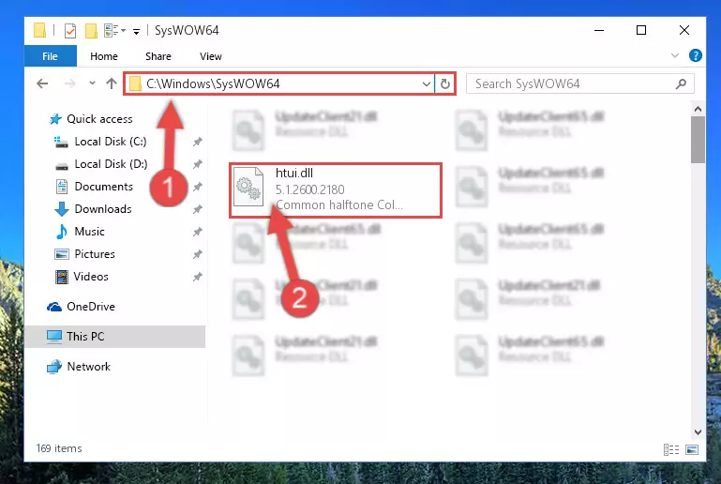Image resolution: width=721 pixels, height=484 pixels.
Task: Open the address bar history dropdown
Action: [x=427, y=83]
